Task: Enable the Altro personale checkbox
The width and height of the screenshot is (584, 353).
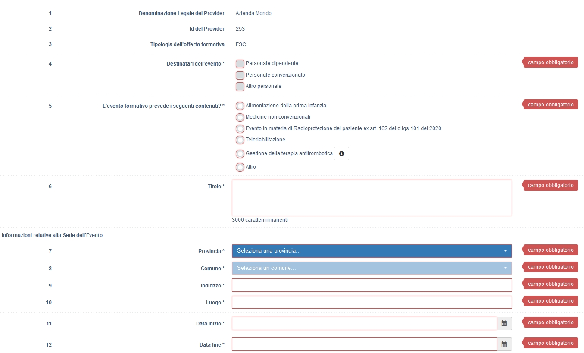Action: (240, 87)
